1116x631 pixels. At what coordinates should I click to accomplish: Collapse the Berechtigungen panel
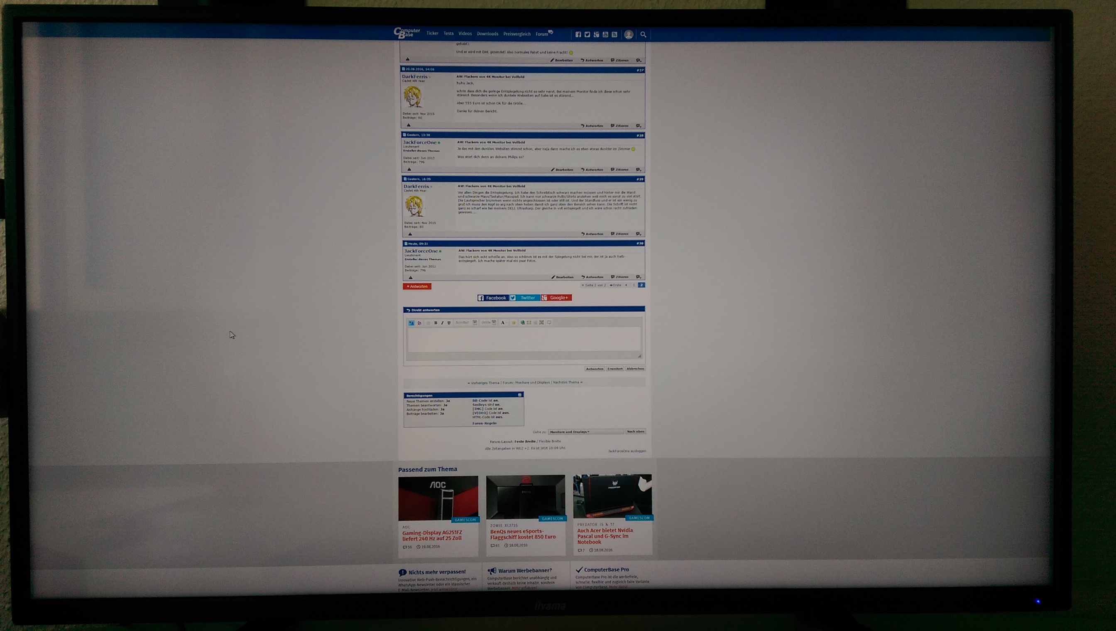point(520,395)
